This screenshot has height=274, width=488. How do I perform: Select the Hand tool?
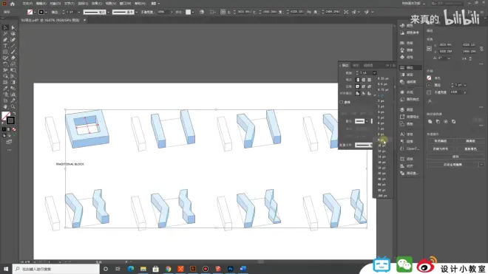(5, 106)
